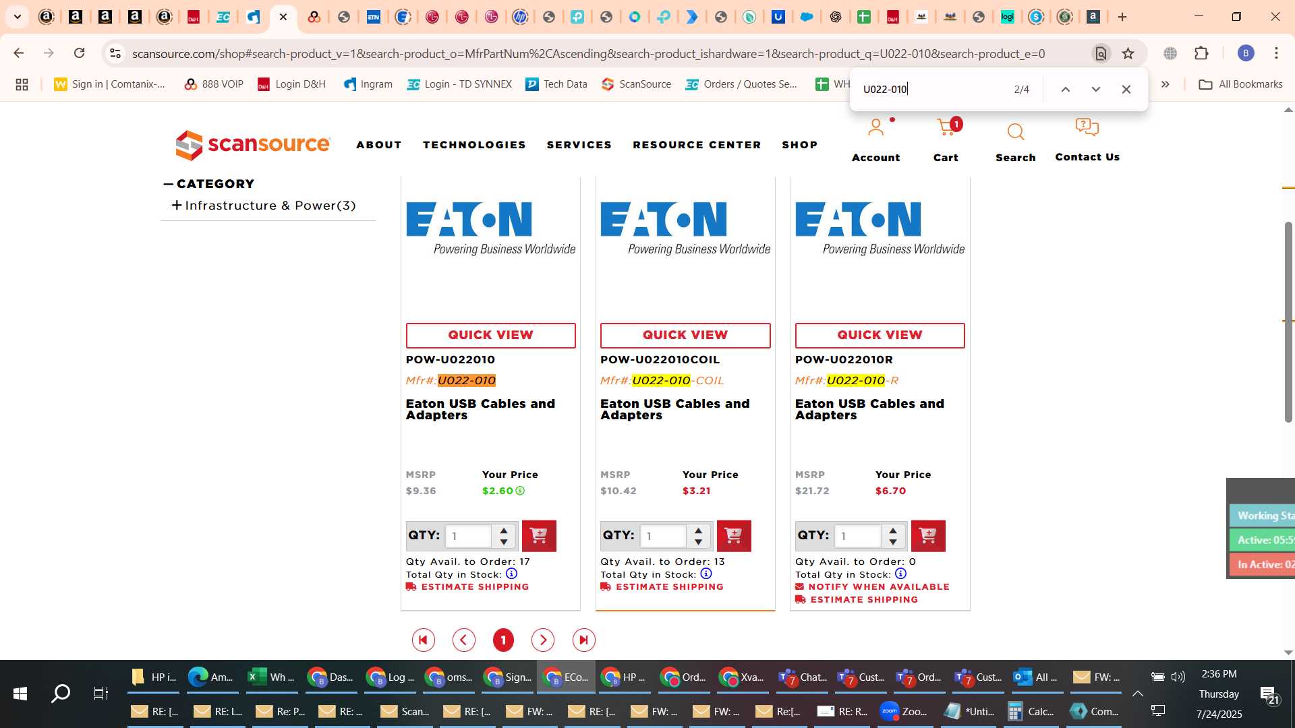Open the ABOUT menu

point(379,145)
